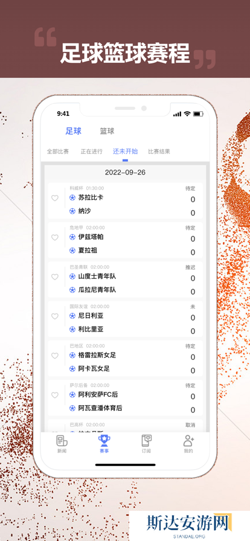
Task: Toggle favorite heart for 山度士青年队 match
Action: (x=55, y=277)
